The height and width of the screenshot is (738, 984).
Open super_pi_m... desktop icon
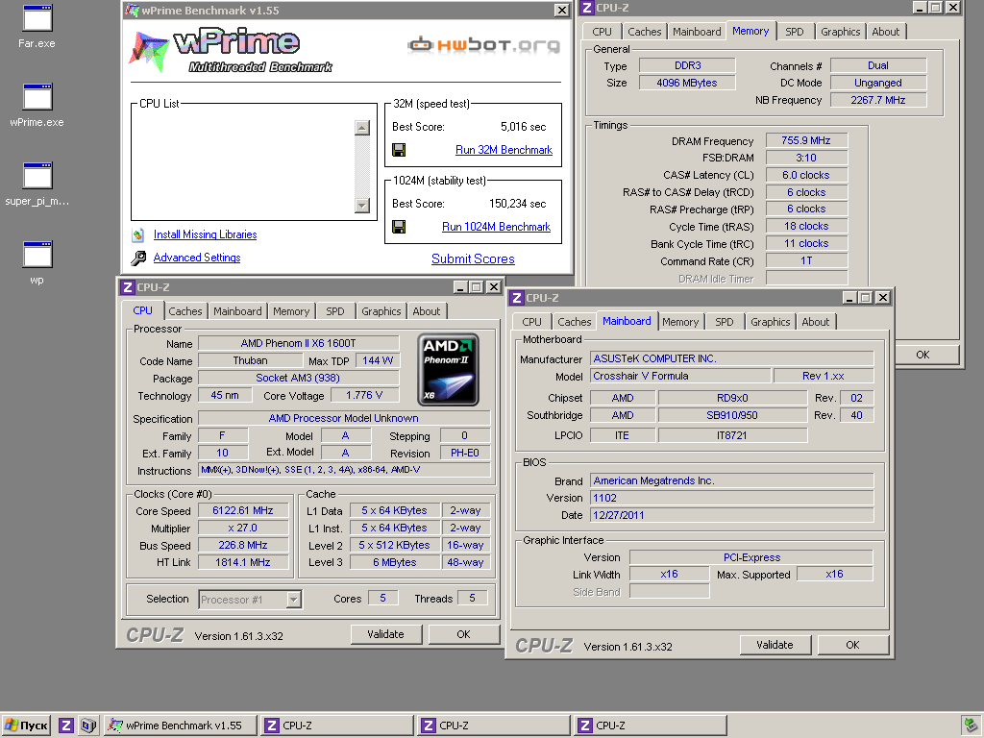coord(37,184)
